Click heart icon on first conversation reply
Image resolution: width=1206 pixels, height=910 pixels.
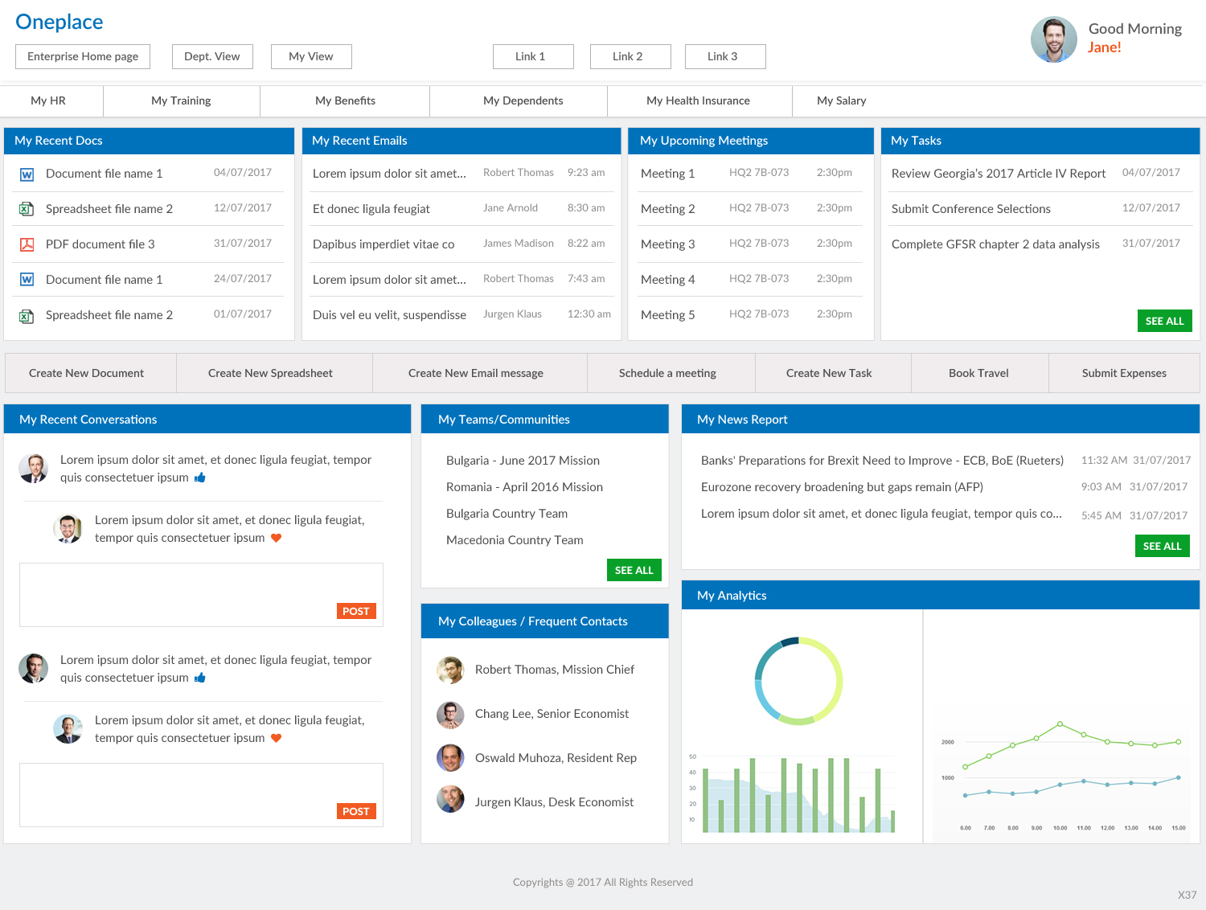coord(276,538)
